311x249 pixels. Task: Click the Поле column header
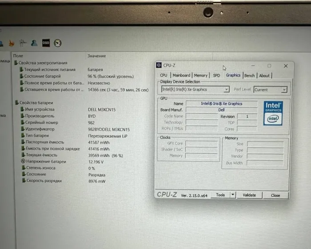click(18, 56)
